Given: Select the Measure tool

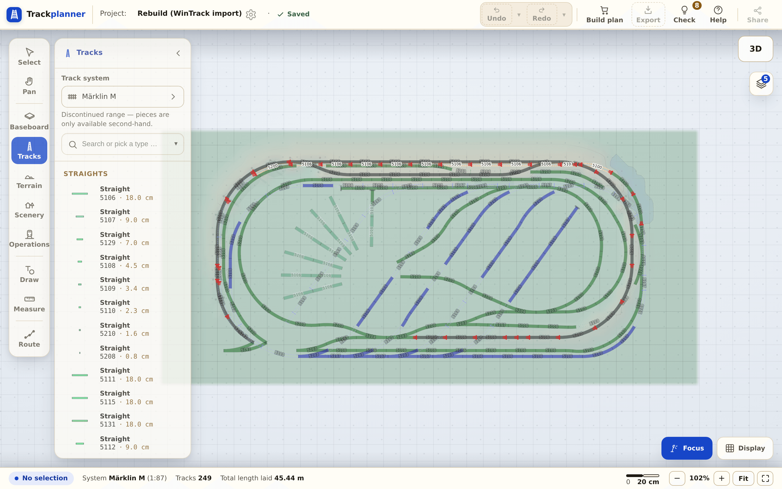Looking at the screenshot, I should [x=29, y=304].
